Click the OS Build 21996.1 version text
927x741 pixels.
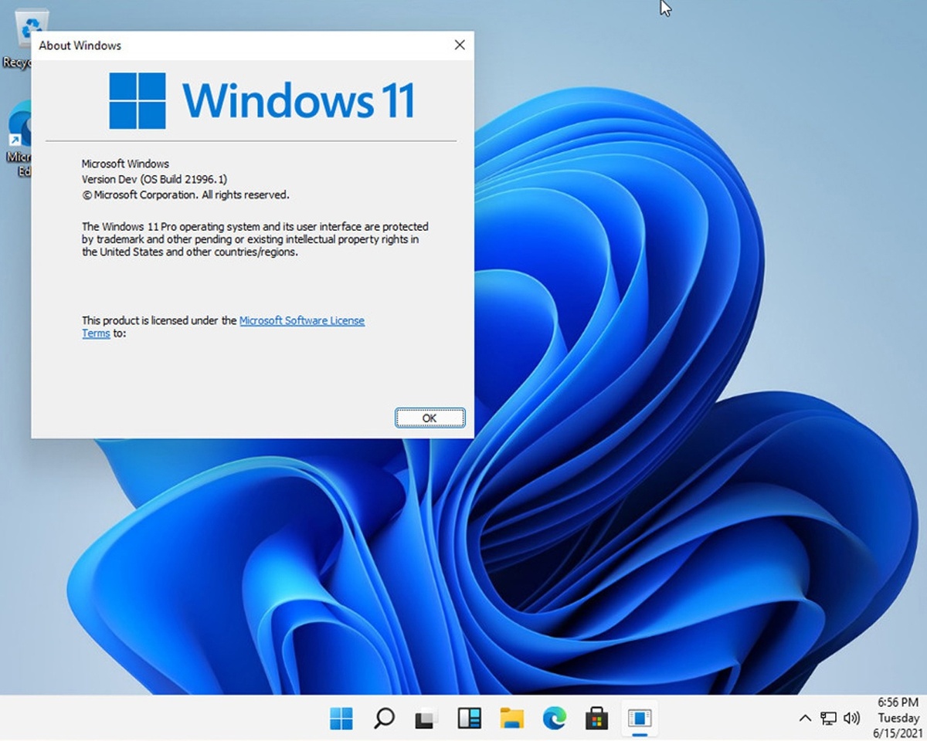[x=154, y=179]
